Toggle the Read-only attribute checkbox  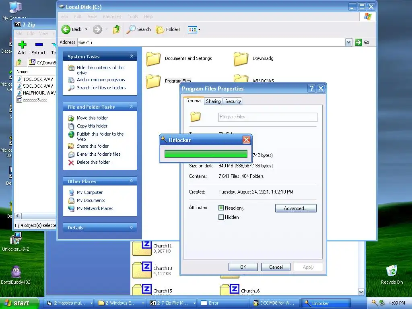[221, 208]
